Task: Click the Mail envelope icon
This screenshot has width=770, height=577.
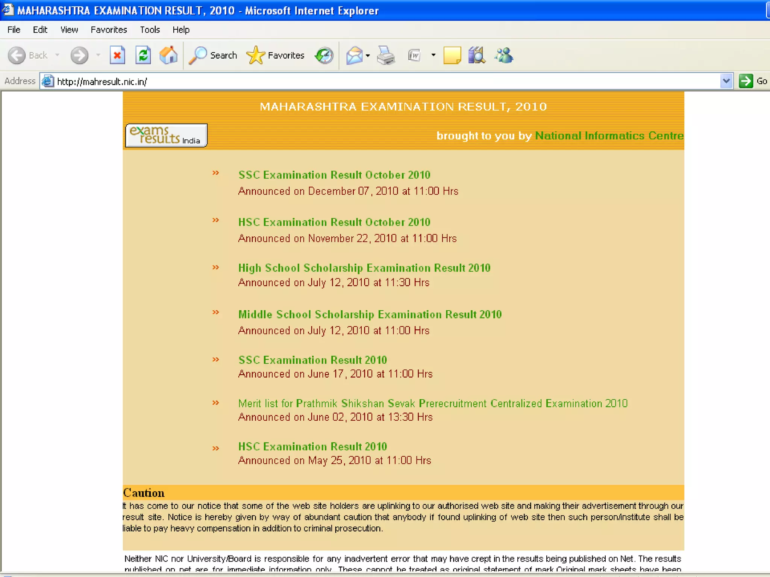Action: click(354, 56)
